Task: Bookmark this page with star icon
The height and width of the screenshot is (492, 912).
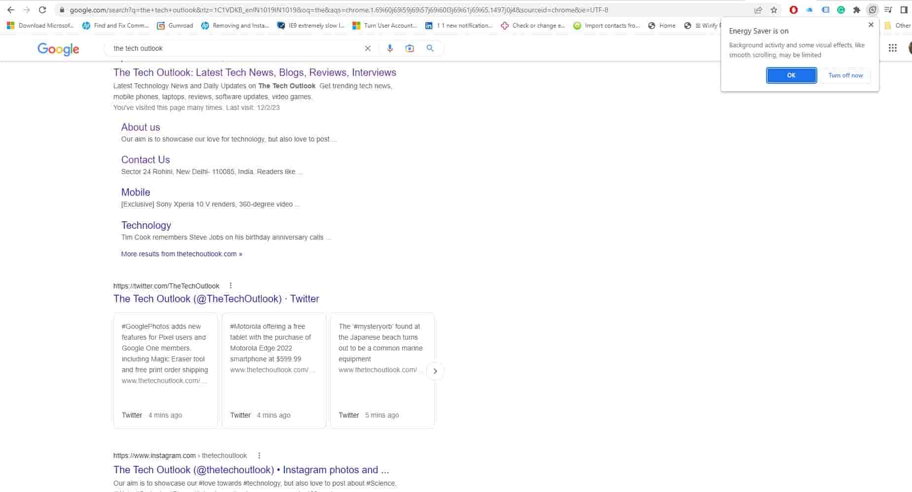Action: 774,10
